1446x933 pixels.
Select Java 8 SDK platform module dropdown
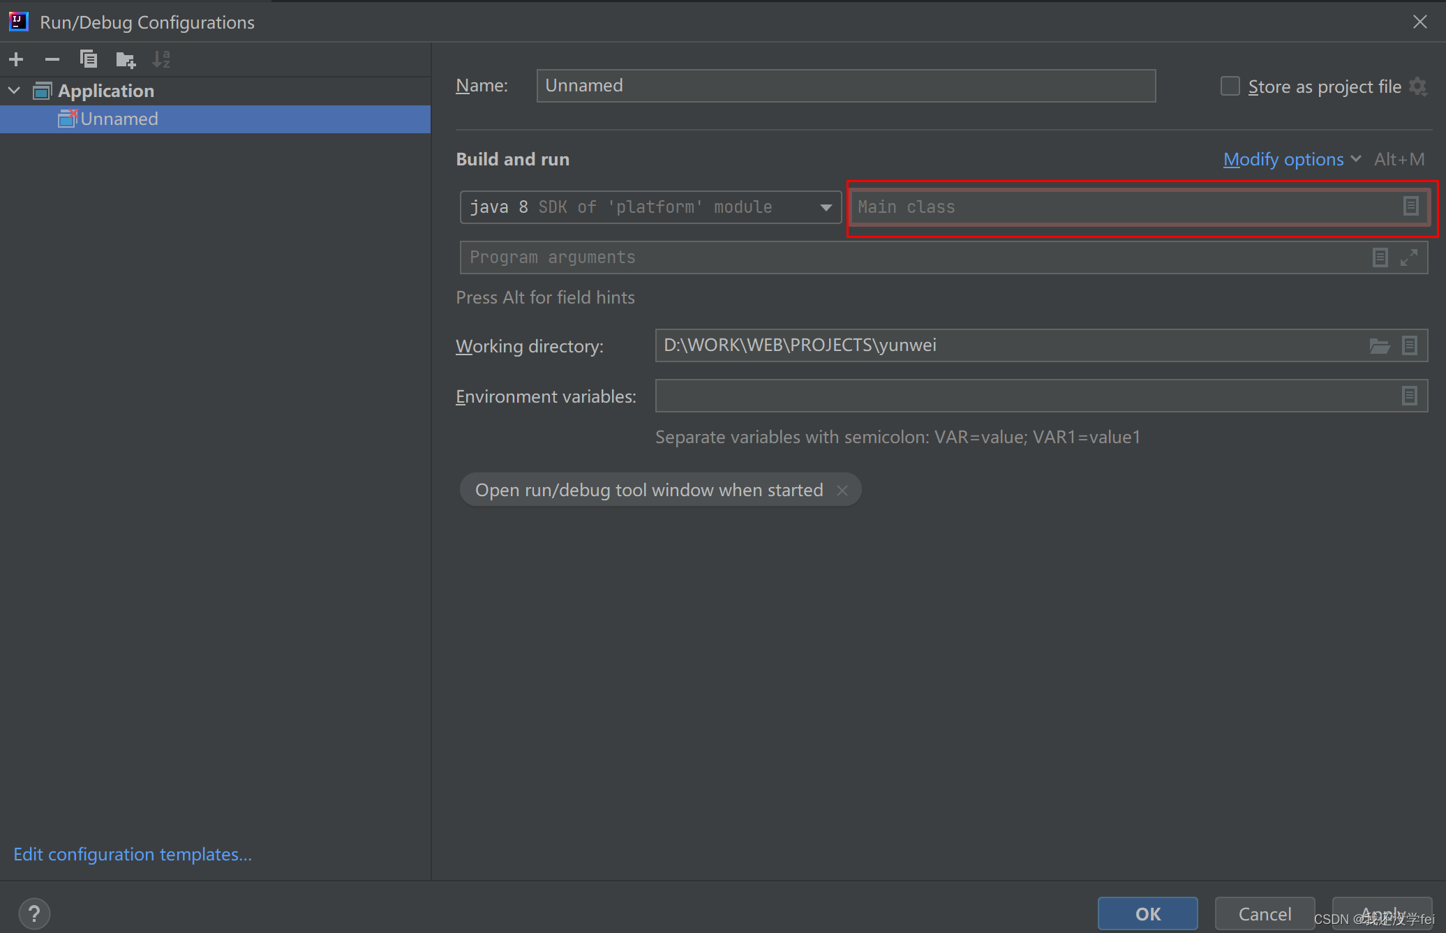pyautogui.click(x=647, y=207)
